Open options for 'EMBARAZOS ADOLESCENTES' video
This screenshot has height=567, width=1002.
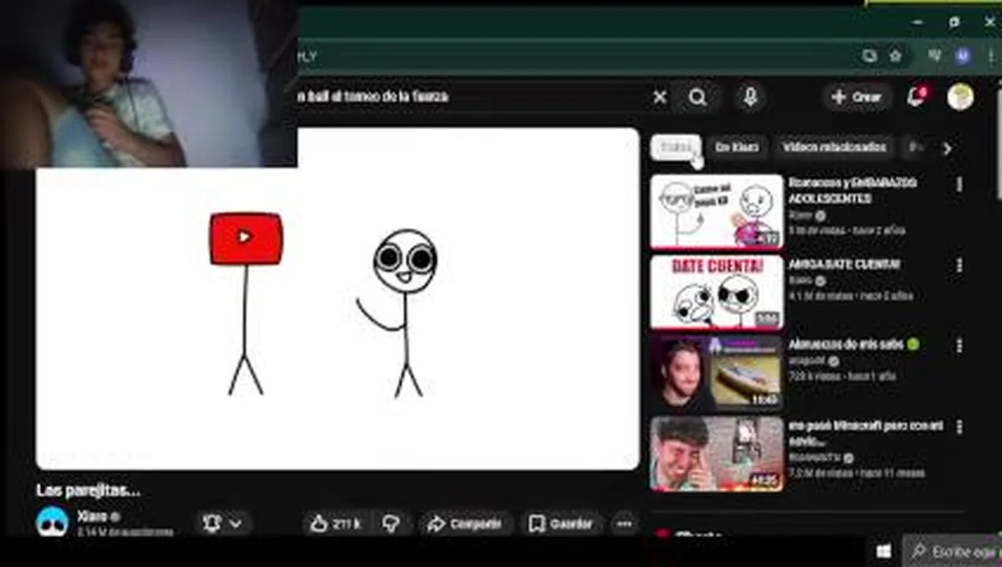point(959,184)
